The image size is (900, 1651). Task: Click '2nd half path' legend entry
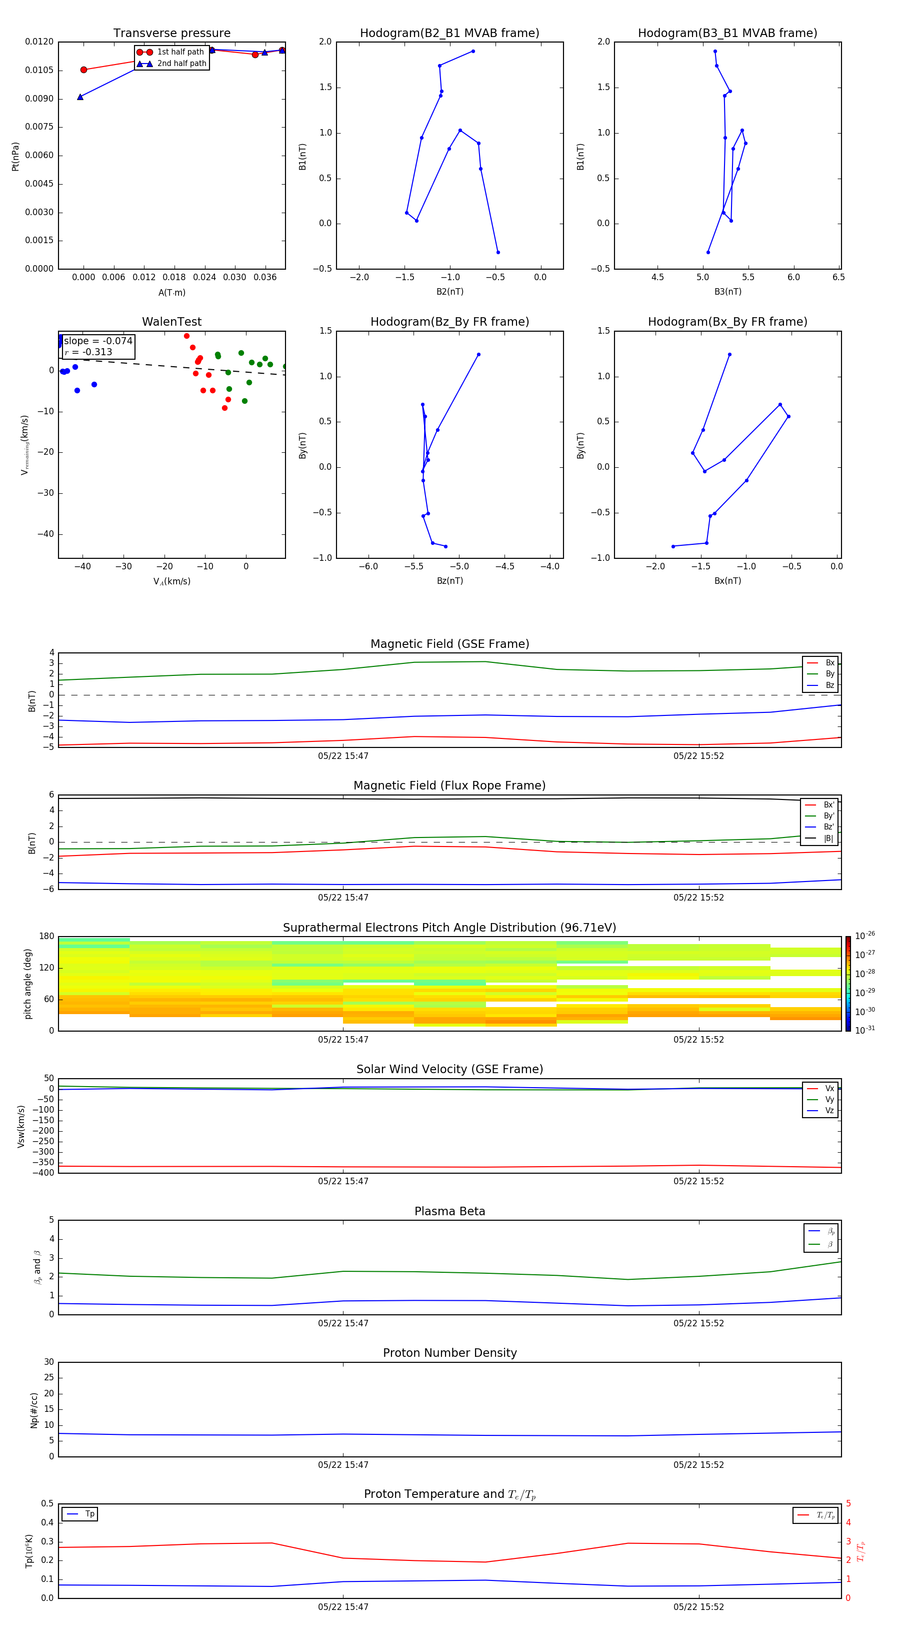click(x=171, y=64)
